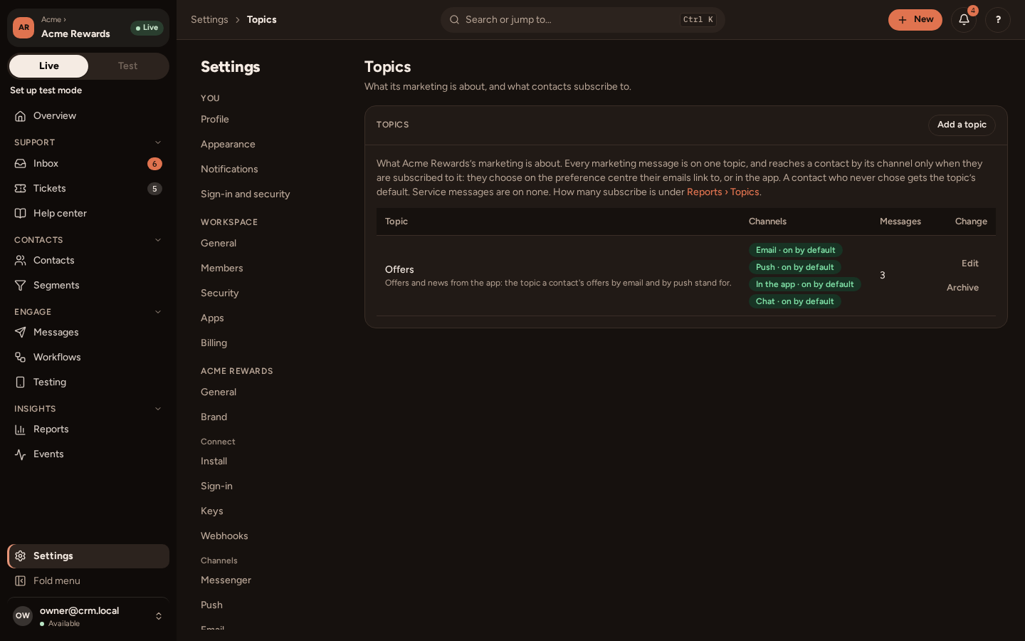Screen dimensions: 1025x641
Task: Open Billing settings
Action: pyautogui.click(x=214, y=343)
